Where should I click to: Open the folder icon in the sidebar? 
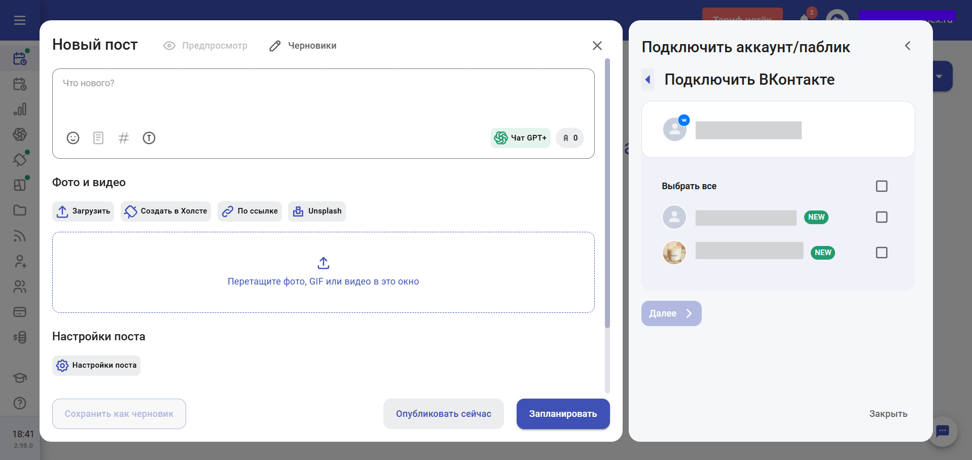pos(20,210)
